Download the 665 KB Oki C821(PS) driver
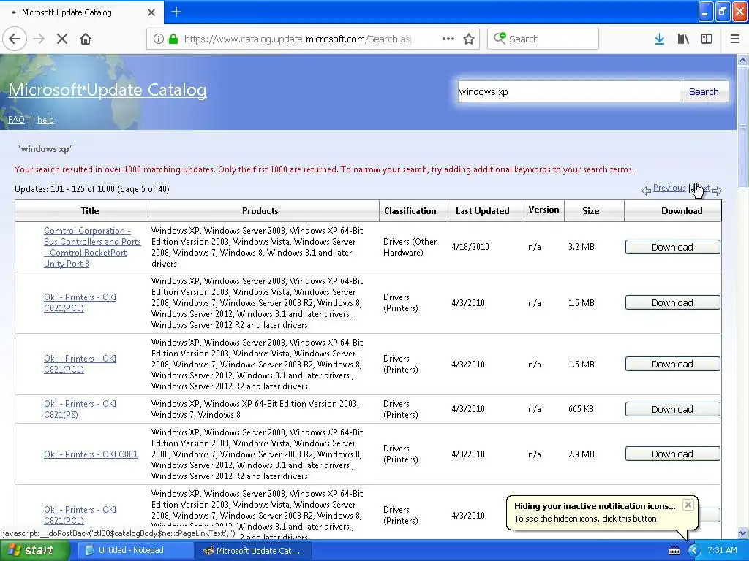 tap(672, 409)
